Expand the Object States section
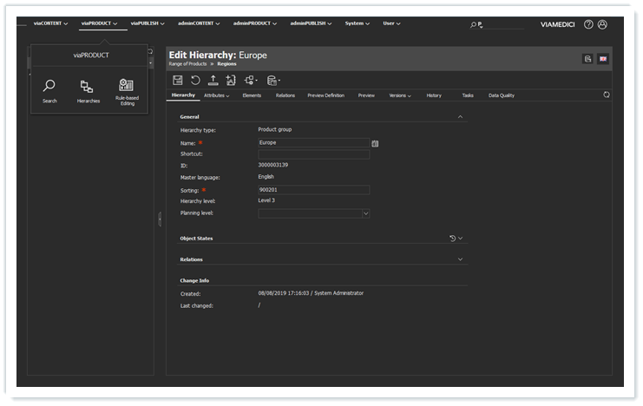 461,238
